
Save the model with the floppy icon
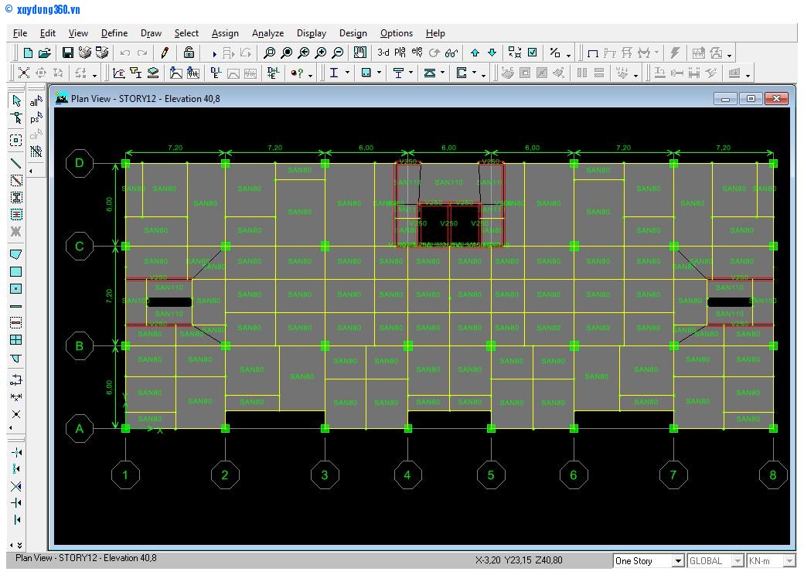tap(68, 53)
